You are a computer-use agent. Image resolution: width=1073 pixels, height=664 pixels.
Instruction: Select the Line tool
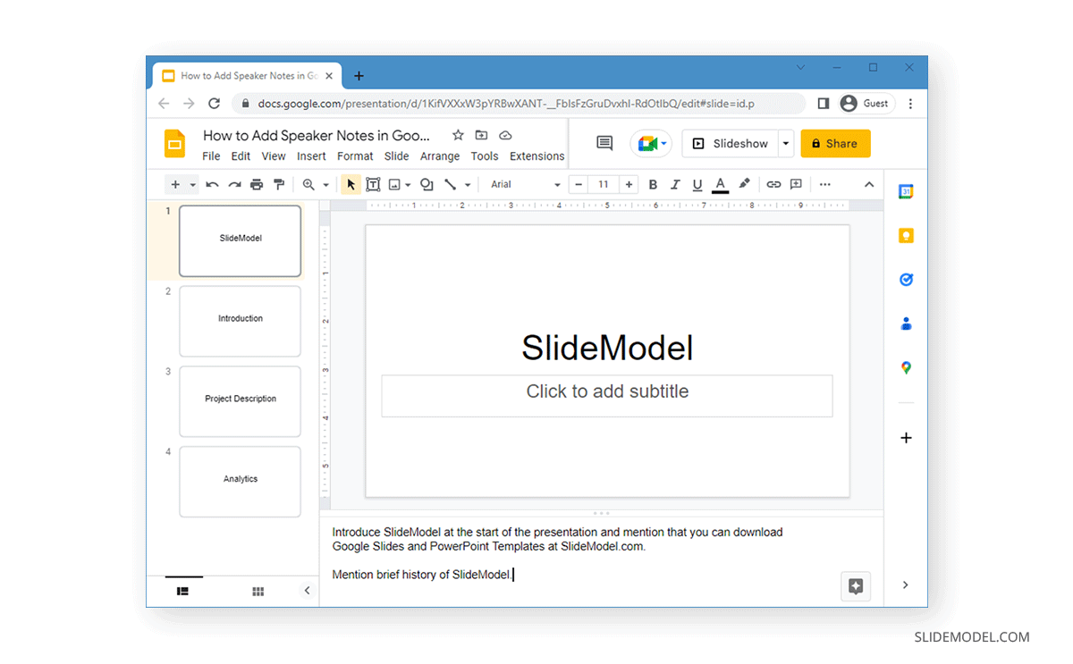tap(451, 184)
